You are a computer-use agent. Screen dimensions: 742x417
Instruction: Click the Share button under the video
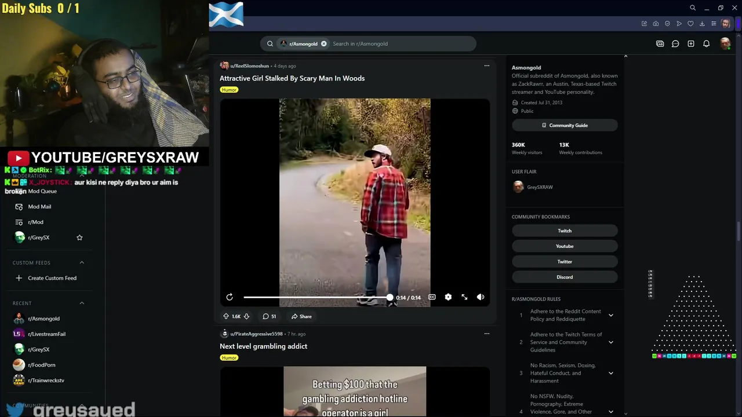301,316
